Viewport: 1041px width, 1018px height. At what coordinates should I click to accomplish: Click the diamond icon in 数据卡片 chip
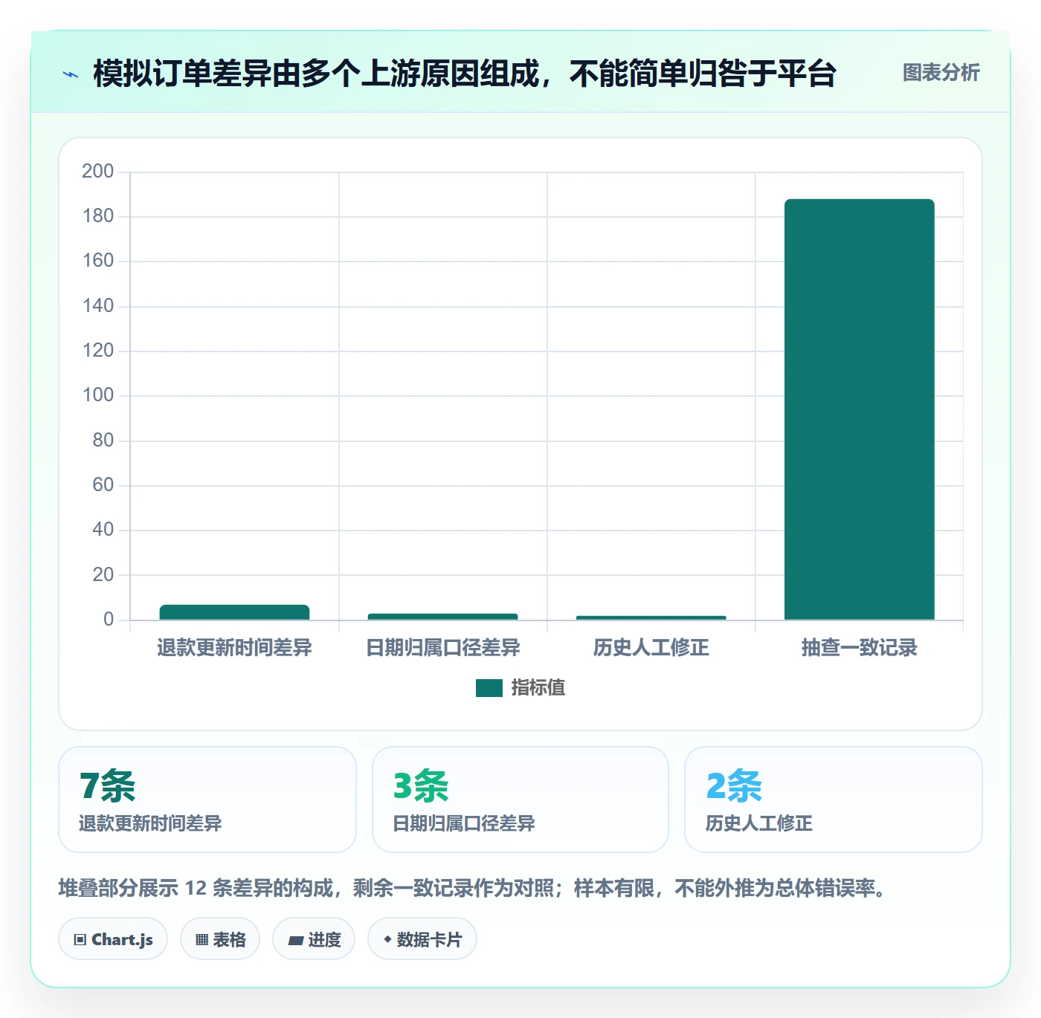tap(387, 939)
